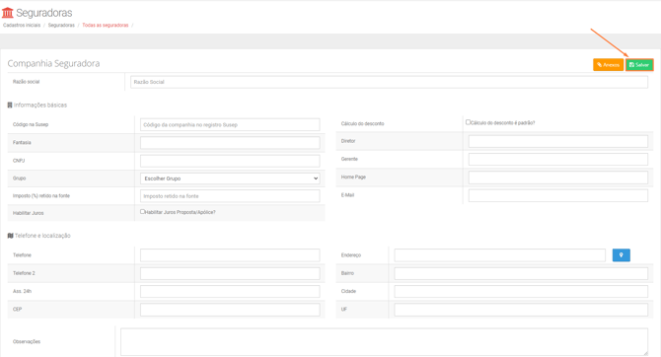
Task: Click the green Salvar button
Action: pyautogui.click(x=639, y=64)
